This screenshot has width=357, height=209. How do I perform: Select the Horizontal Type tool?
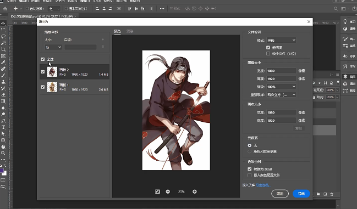click(3, 127)
